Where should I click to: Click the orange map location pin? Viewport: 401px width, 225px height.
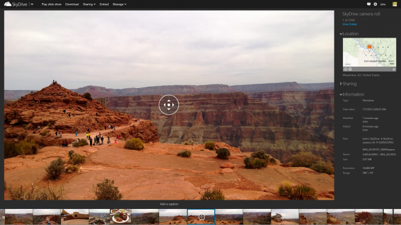pos(370,47)
